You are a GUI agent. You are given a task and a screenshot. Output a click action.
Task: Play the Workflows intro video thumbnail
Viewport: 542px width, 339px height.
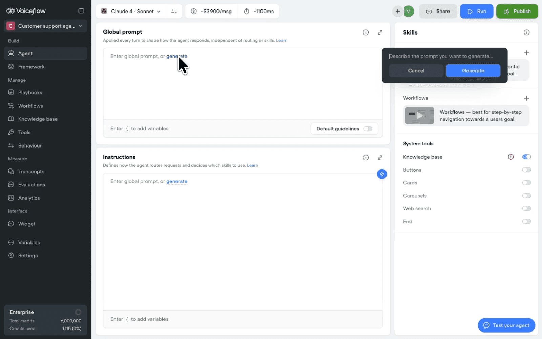coord(419,115)
